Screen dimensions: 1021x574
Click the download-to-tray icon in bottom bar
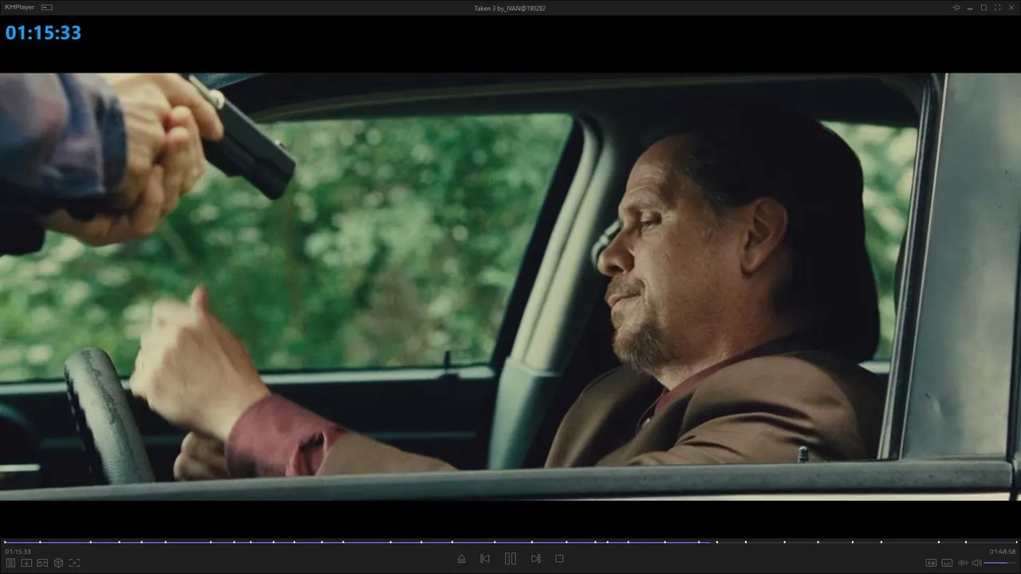(26, 563)
